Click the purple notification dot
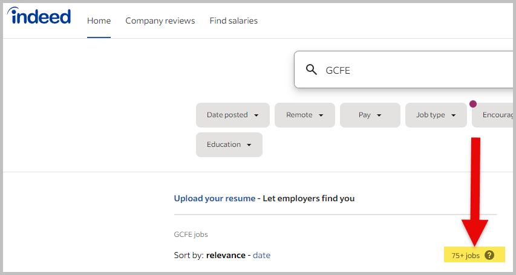This screenshot has height=275, width=516. pyautogui.click(x=472, y=104)
